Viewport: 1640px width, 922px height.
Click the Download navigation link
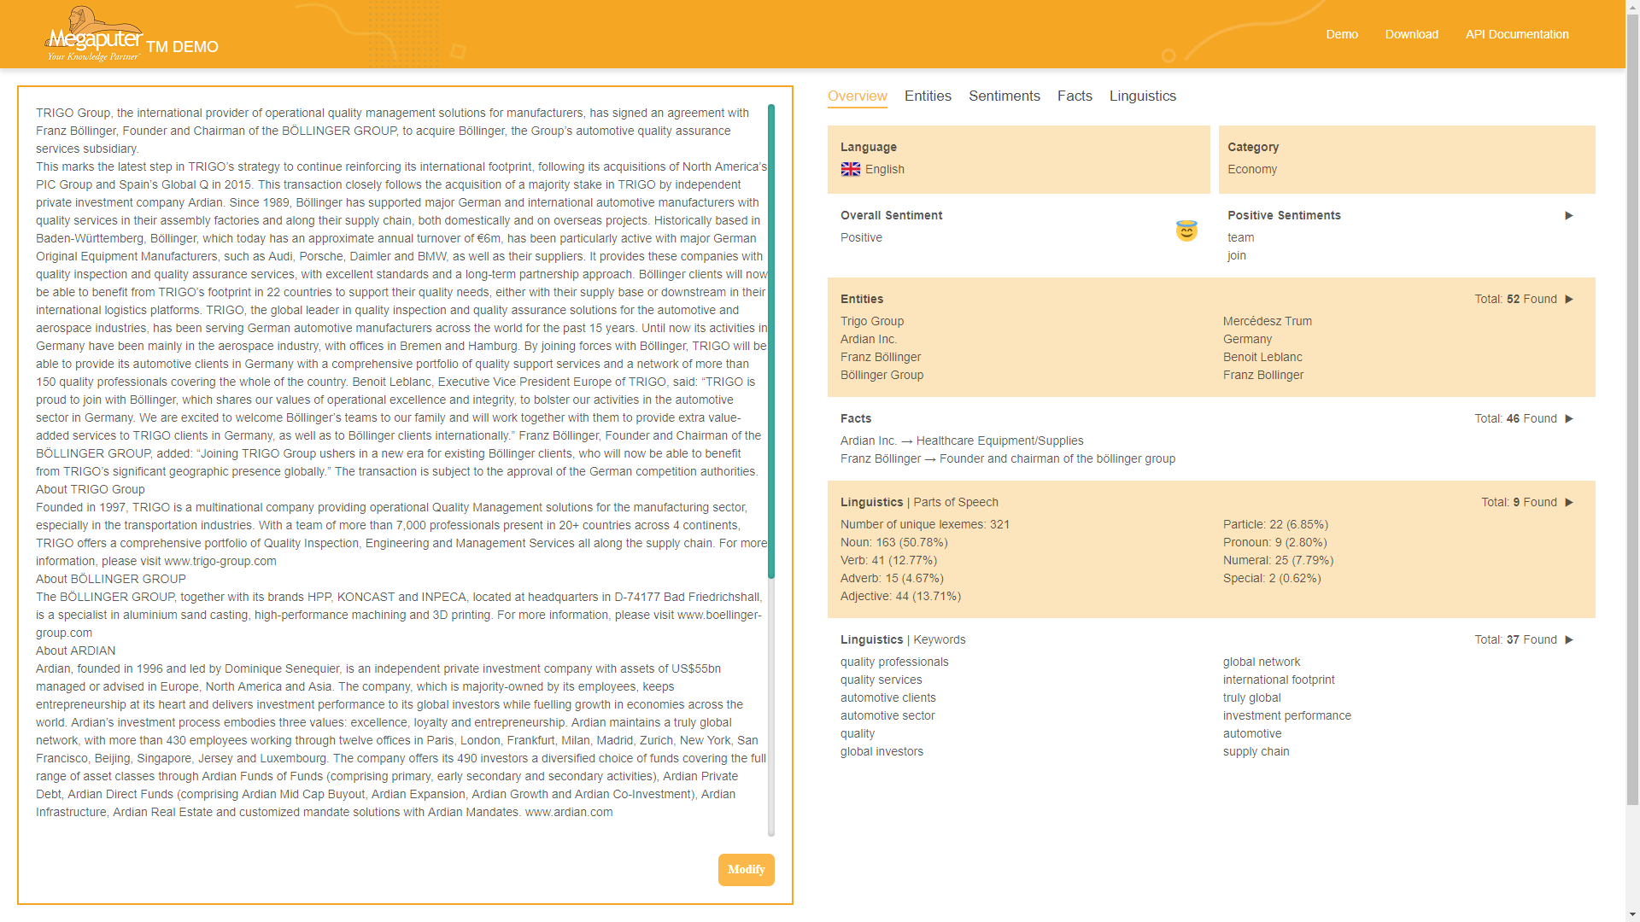coord(1411,34)
